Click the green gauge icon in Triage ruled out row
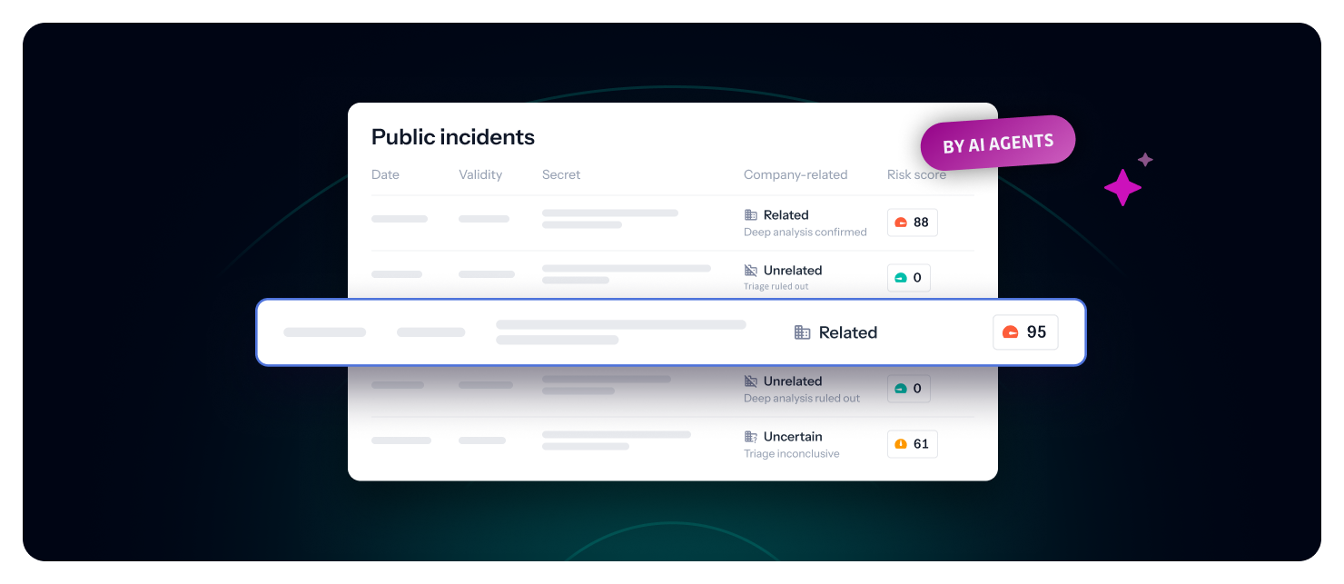This screenshot has height=584, width=1344. [901, 278]
